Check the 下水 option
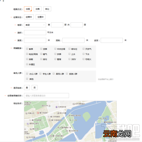This screenshot has height=142, width=142. coord(83,54)
